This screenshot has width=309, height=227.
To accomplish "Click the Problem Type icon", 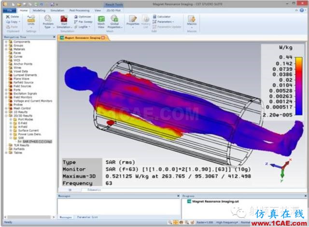I will pos(48,19).
